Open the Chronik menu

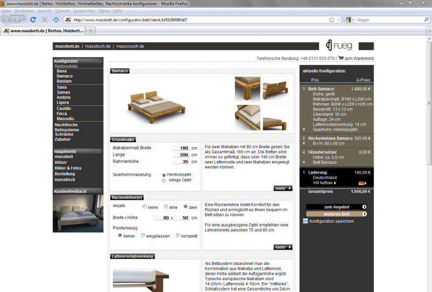(x=63, y=11)
